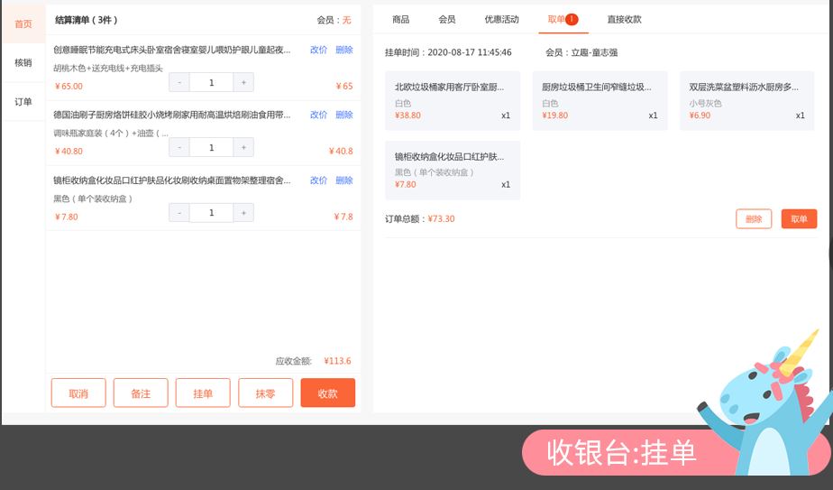This screenshot has width=833, height=490.
Task: Click 改价 for the first cart item
Action: point(318,50)
